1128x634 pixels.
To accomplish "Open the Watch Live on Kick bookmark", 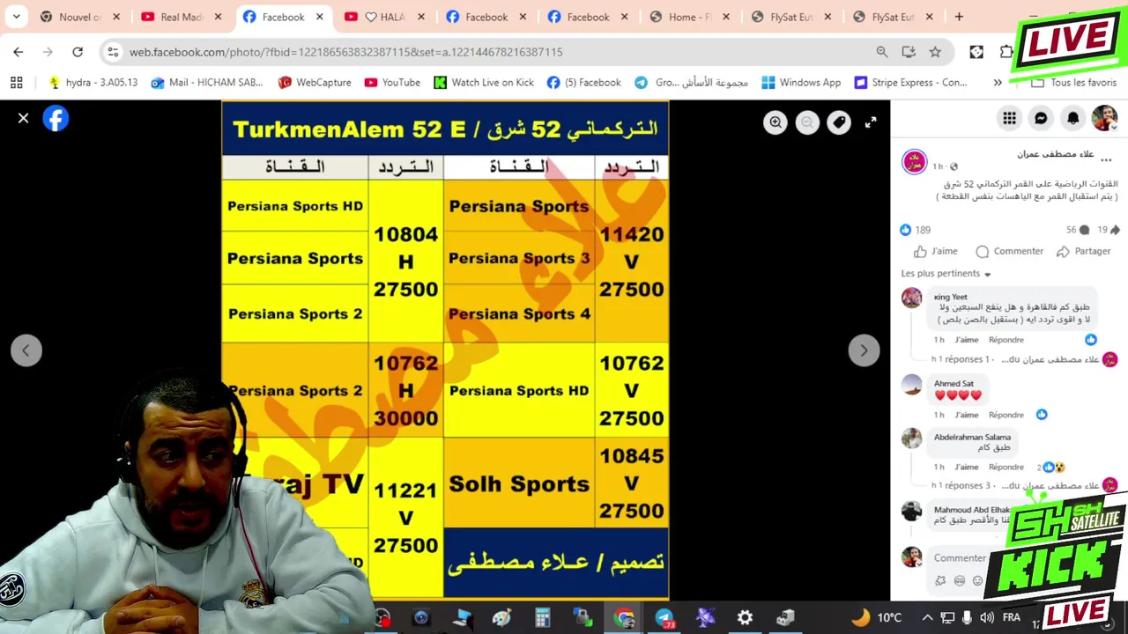I will coord(484,82).
